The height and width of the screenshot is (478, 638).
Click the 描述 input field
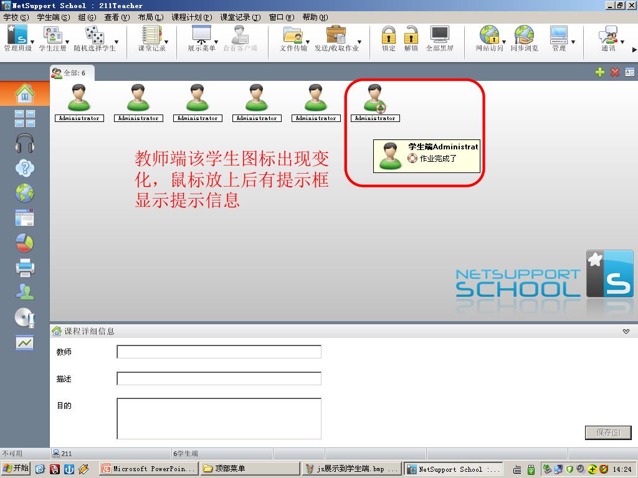pyautogui.click(x=219, y=378)
